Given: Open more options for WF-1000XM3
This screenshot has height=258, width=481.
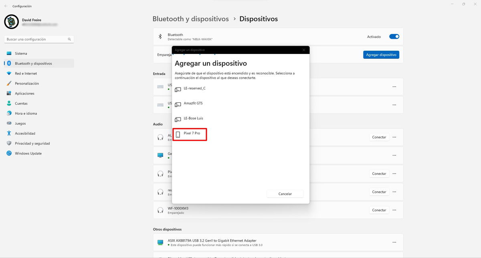Looking at the screenshot, I should point(394,210).
